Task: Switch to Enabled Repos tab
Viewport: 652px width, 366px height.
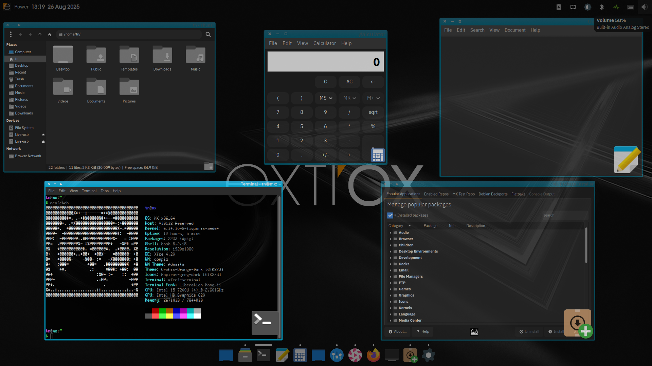Action: click(x=436, y=194)
